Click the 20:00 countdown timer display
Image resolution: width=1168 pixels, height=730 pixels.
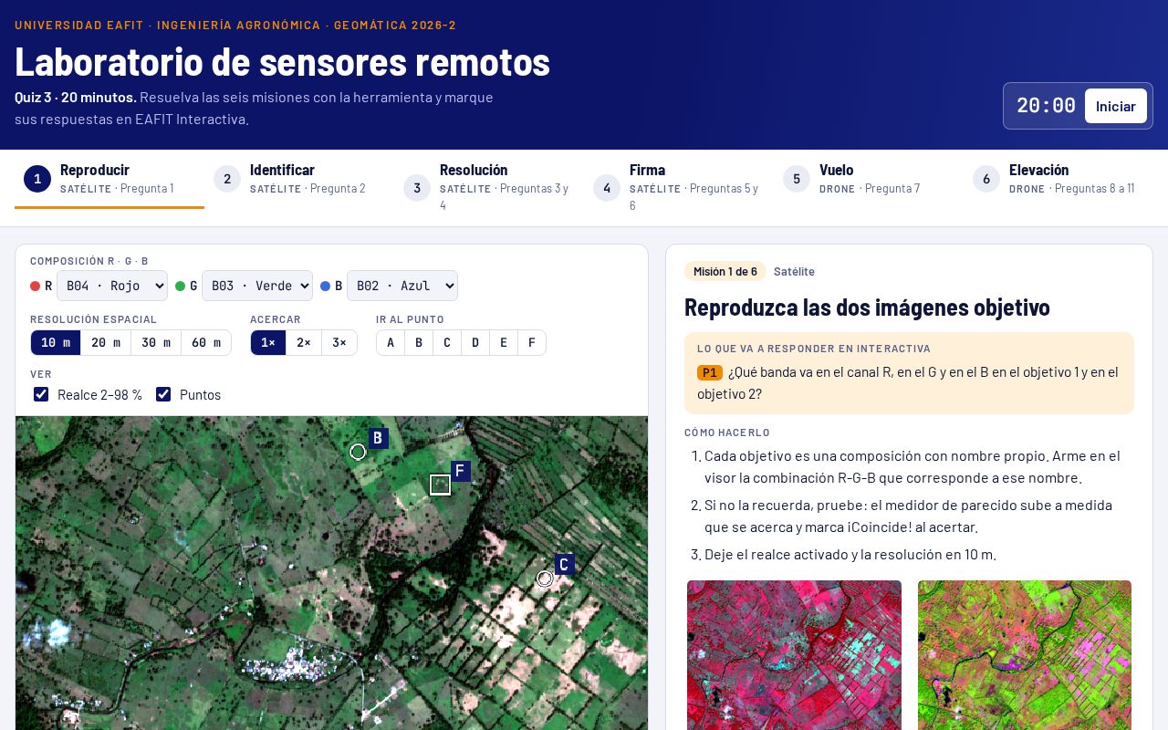click(x=1046, y=106)
